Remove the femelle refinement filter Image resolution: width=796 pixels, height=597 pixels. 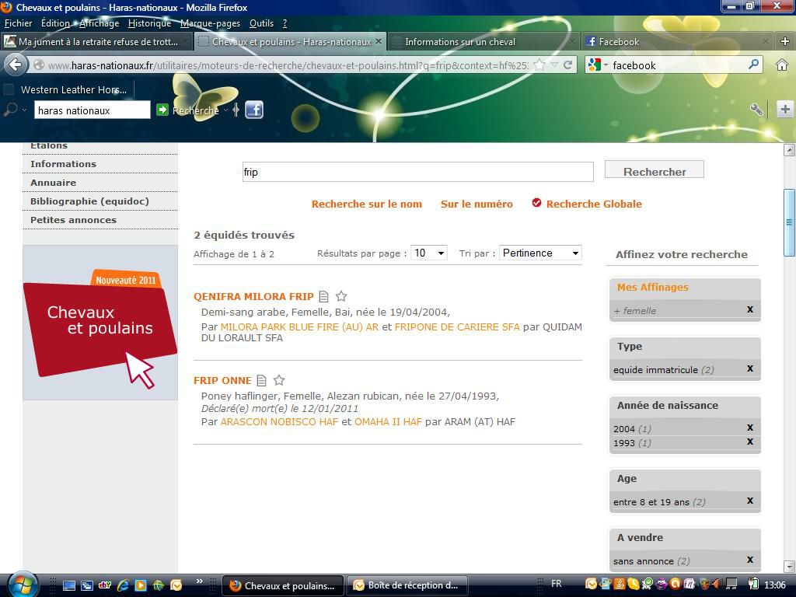coord(750,309)
